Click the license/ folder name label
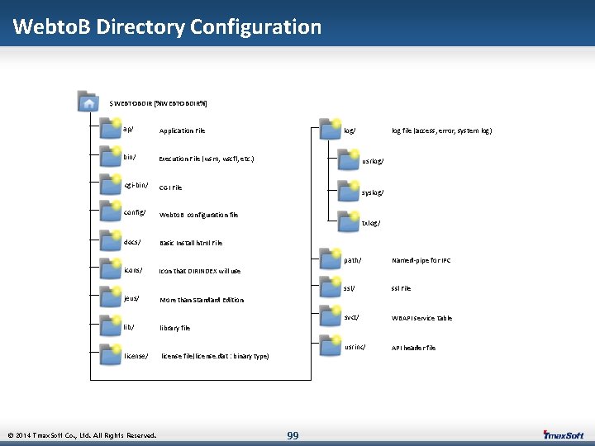595x446 pixels. tap(136, 356)
